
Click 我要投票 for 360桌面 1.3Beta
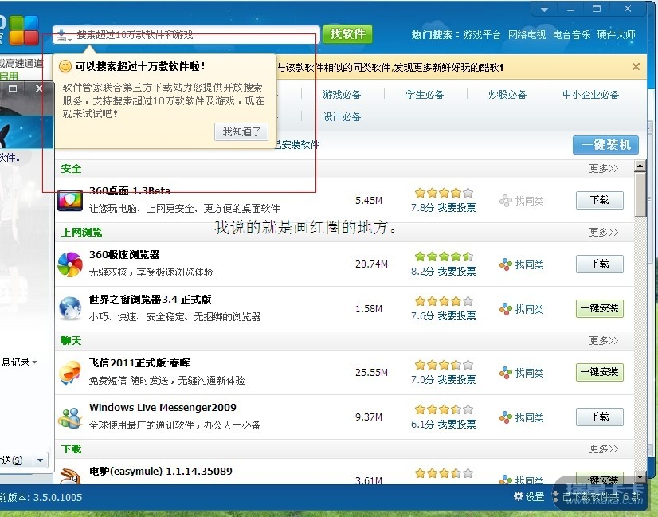pos(457,208)
